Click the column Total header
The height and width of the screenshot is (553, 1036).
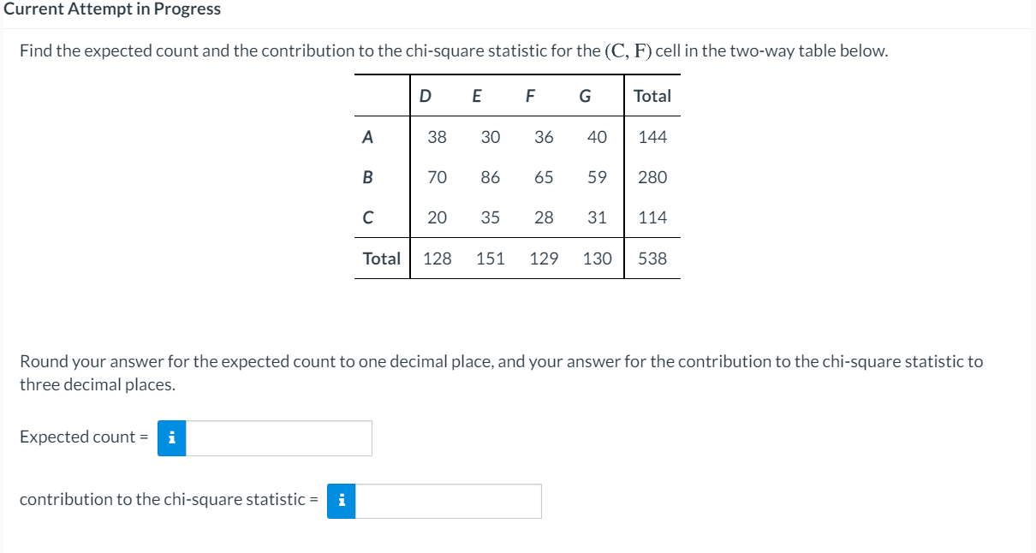[x=652, y=96]
